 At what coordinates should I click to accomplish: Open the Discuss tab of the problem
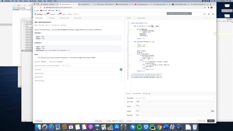tap(65, 18)
